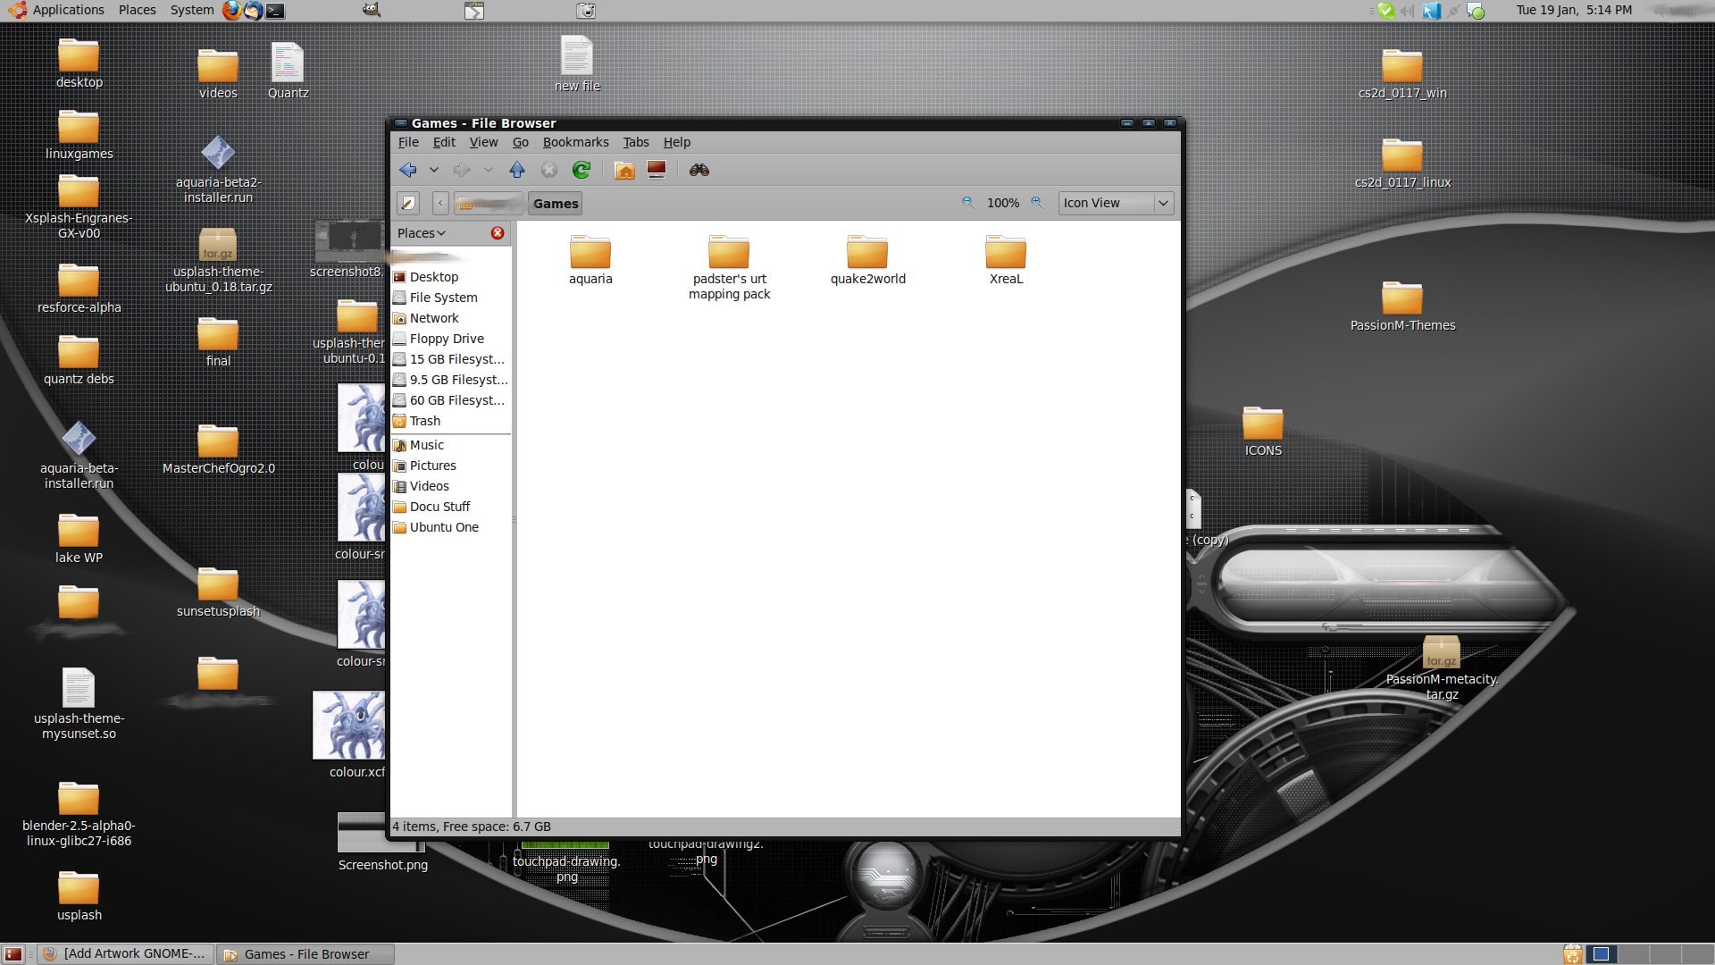This screenshot has width=1715, height=965.
Task: Open the back history dropdown arrow
Action: (x=434, y=170)
